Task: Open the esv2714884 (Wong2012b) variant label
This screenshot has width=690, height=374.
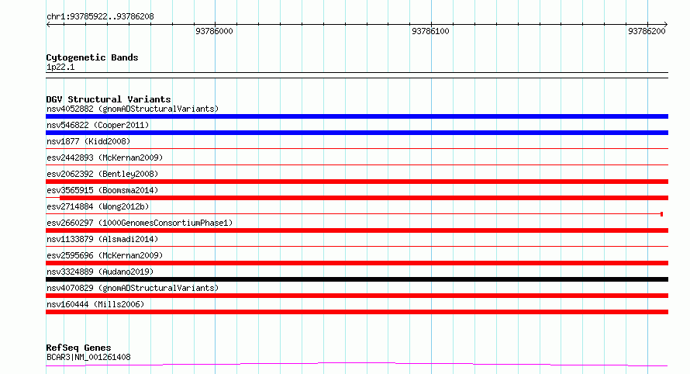Action: (98, 206)
